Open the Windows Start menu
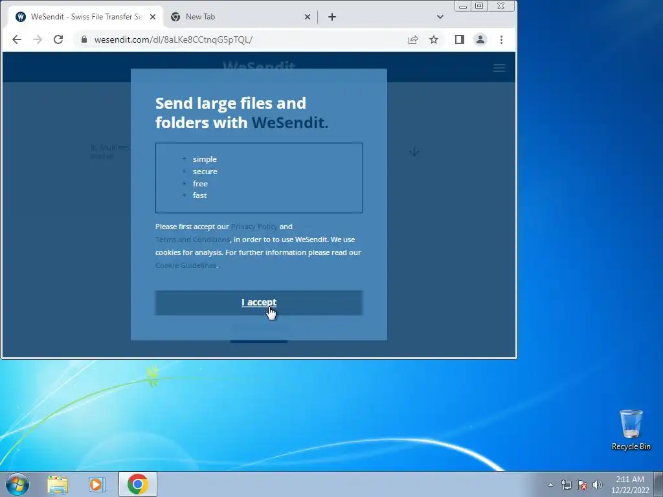 point(17,484)
